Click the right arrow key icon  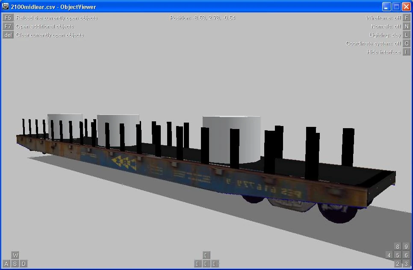pyautogui.click(x=214, y=264)
